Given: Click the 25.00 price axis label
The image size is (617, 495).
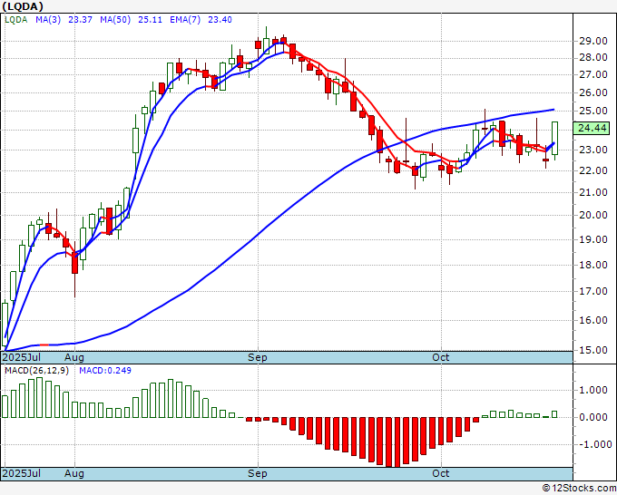Looking at the screenshot, I should (x=593, y=111).
